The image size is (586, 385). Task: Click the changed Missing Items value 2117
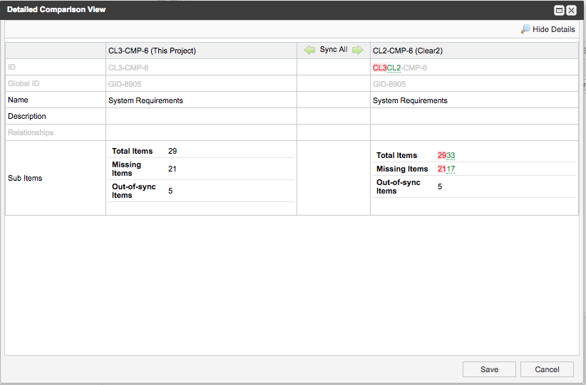(x=446, y=169)
